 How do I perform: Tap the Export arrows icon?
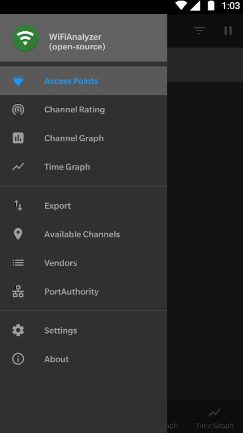pos(18,206)
